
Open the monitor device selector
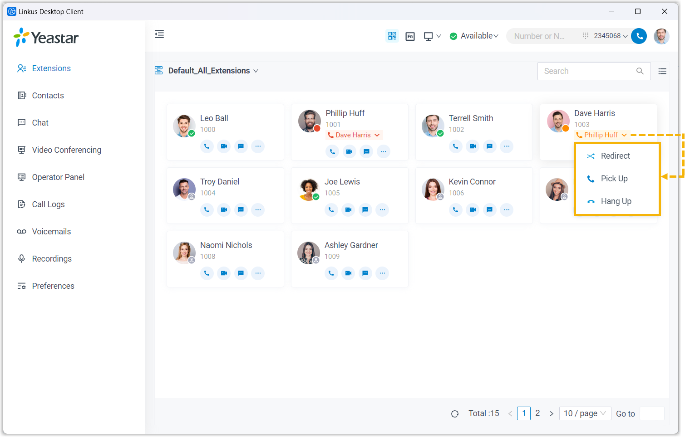432,36
